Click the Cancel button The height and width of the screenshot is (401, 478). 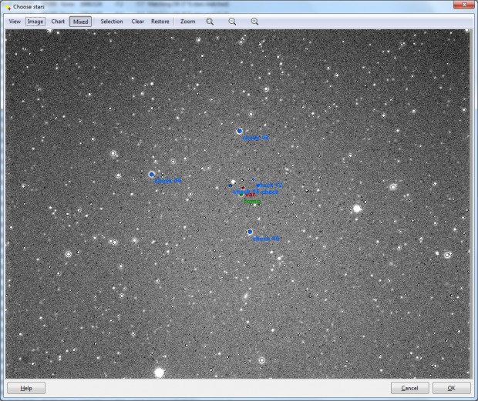410,388
